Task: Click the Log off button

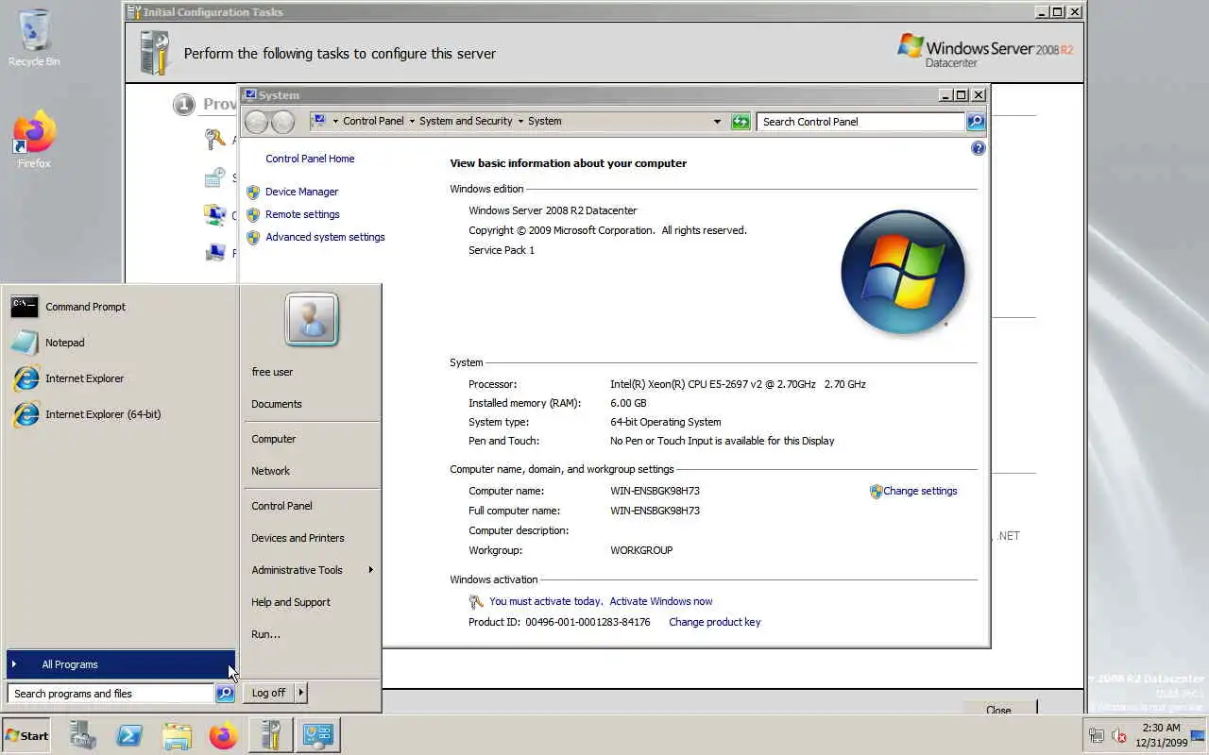Action: pyautogui.click(x=268, y=693)
